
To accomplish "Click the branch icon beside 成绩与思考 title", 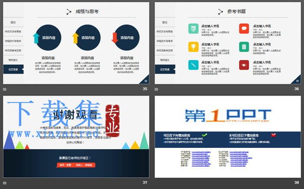I will (x=69, y=12).
